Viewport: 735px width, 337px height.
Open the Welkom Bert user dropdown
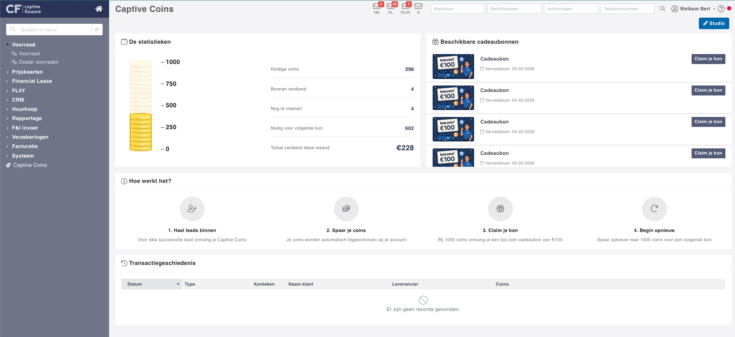click(x=695, y=9)
